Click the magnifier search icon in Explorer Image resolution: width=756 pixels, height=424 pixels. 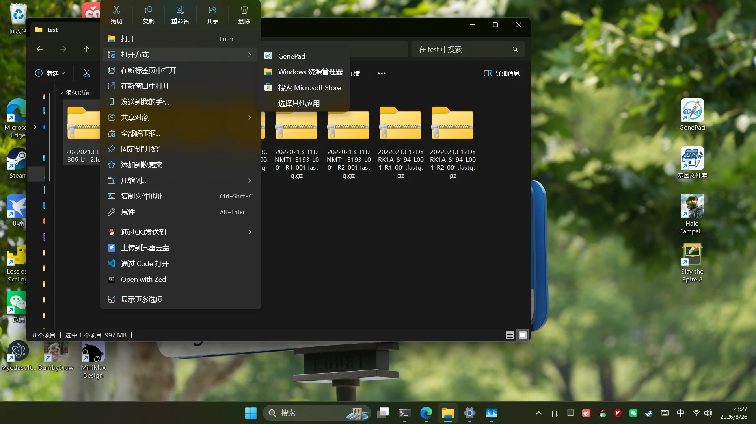(515, 50)
